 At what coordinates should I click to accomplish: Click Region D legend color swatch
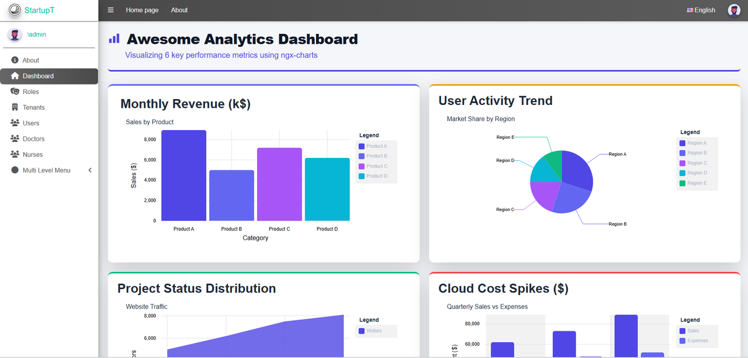pos(683,173)
